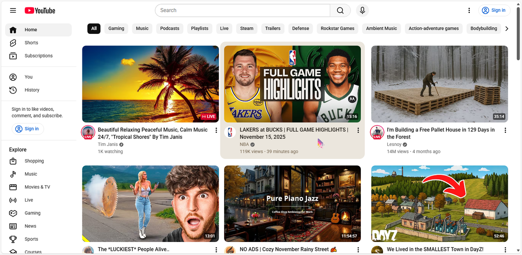Open History clock icon

coord(13,90)
